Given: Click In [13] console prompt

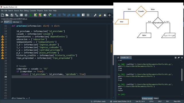Looking at the screenshot, I should [122, 94].
